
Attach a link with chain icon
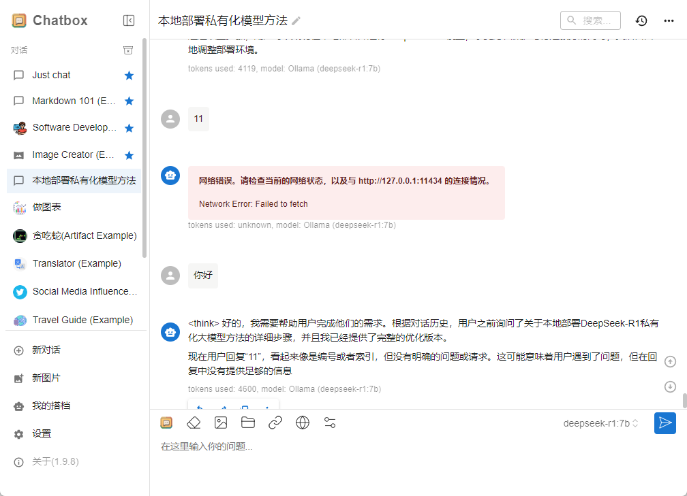click(275, 423)
